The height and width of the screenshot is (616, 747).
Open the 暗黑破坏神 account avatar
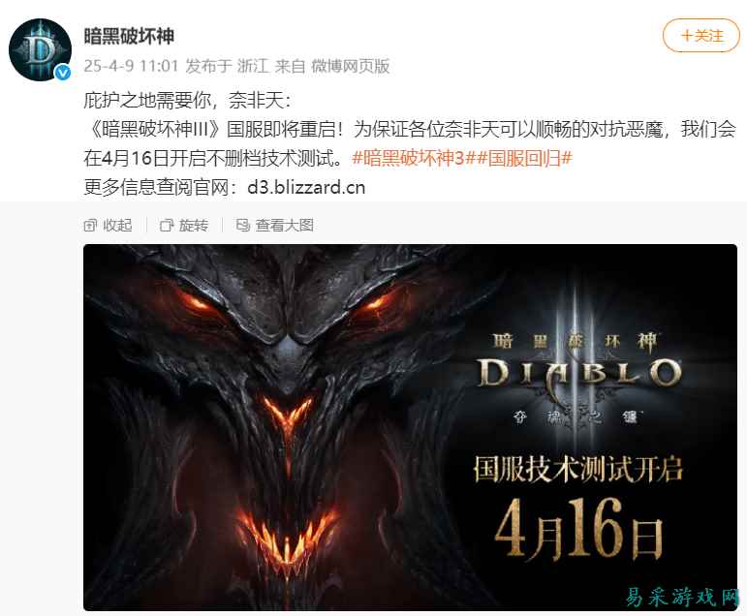point(40,49)
